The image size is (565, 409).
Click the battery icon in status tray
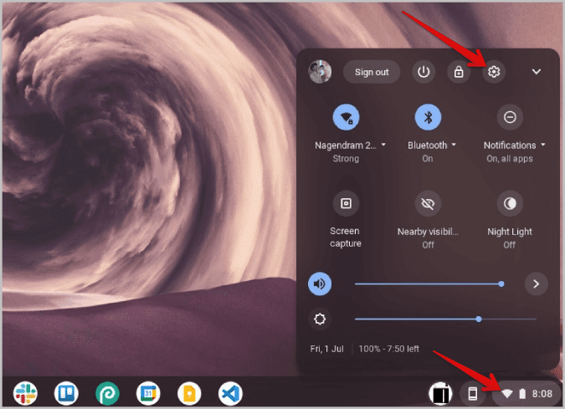[x=522, y=393]
